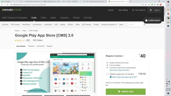171x96 pixels.
Task: Click the Windows taskbar search icon
Action: coord(168,5)
